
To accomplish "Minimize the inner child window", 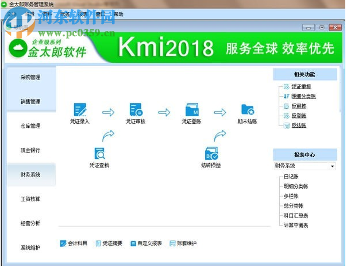I will click(x=309, y=28).
